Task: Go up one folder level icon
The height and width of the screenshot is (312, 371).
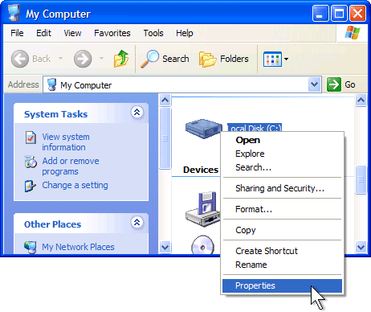Action: point(121,59)
